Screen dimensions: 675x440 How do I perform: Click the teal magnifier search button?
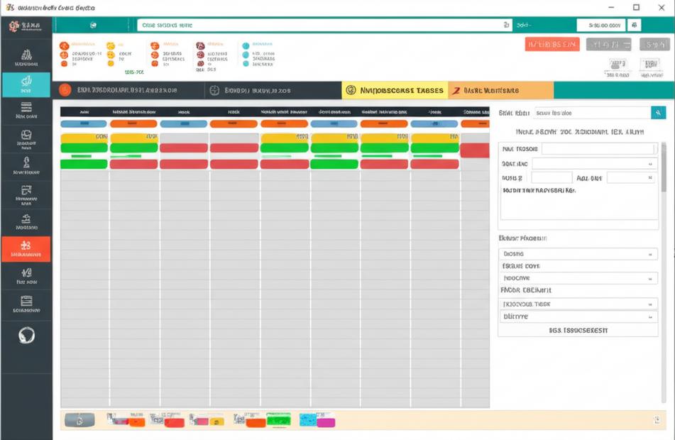(658, 113)
